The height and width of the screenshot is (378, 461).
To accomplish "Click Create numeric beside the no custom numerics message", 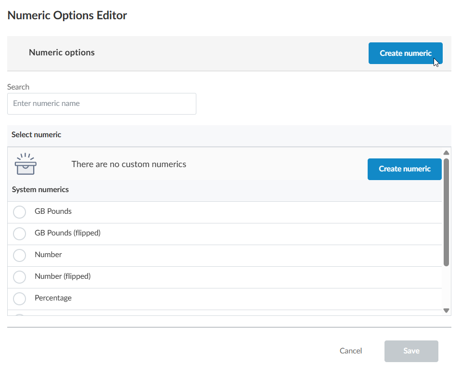I will point(404,169).
